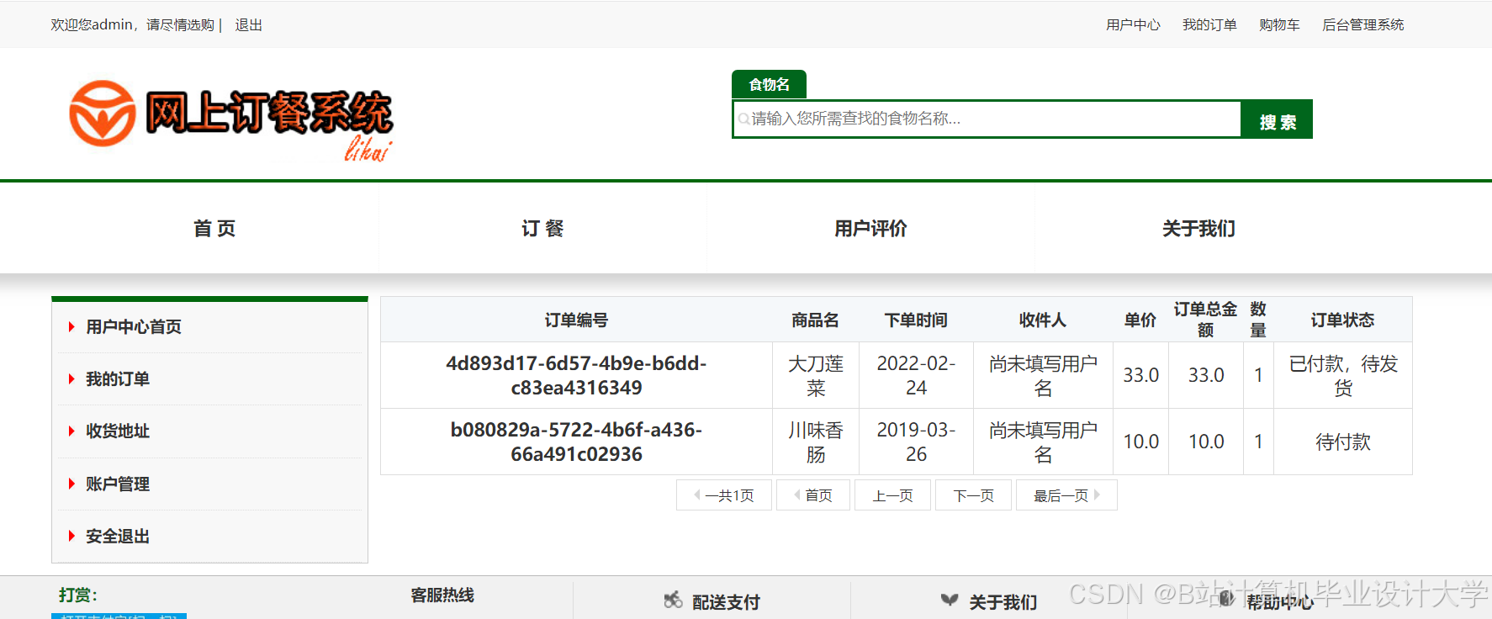Click the 上一页 pagination button
The image size is (1492, 619).
coord(892,495)
